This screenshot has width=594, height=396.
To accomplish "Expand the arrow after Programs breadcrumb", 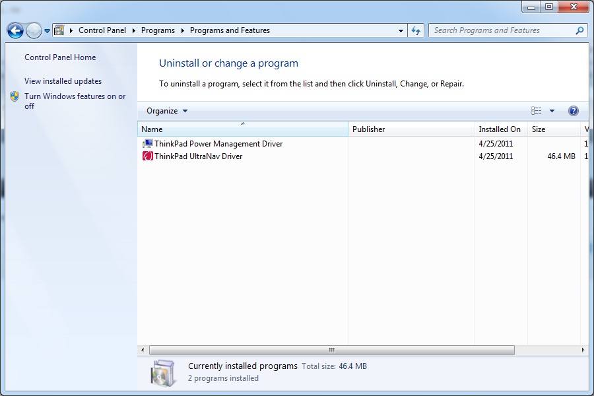I will click(183, 31).
